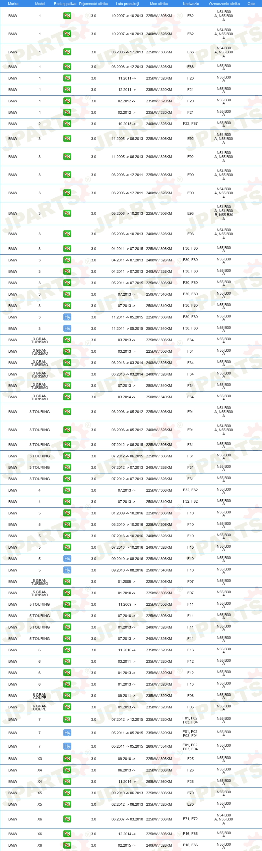The image size is (262, 851).
Task: Click the '03.2011 ->' production date cell
Action: pyautogui.click(x=127, y=661)
